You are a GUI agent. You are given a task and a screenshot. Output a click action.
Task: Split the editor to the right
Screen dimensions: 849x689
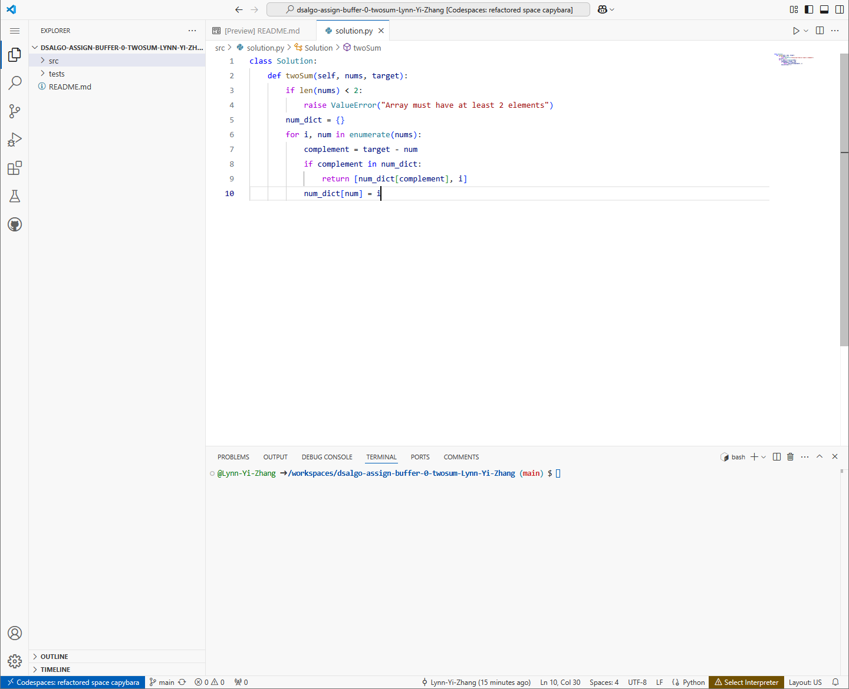pos(820,31)
